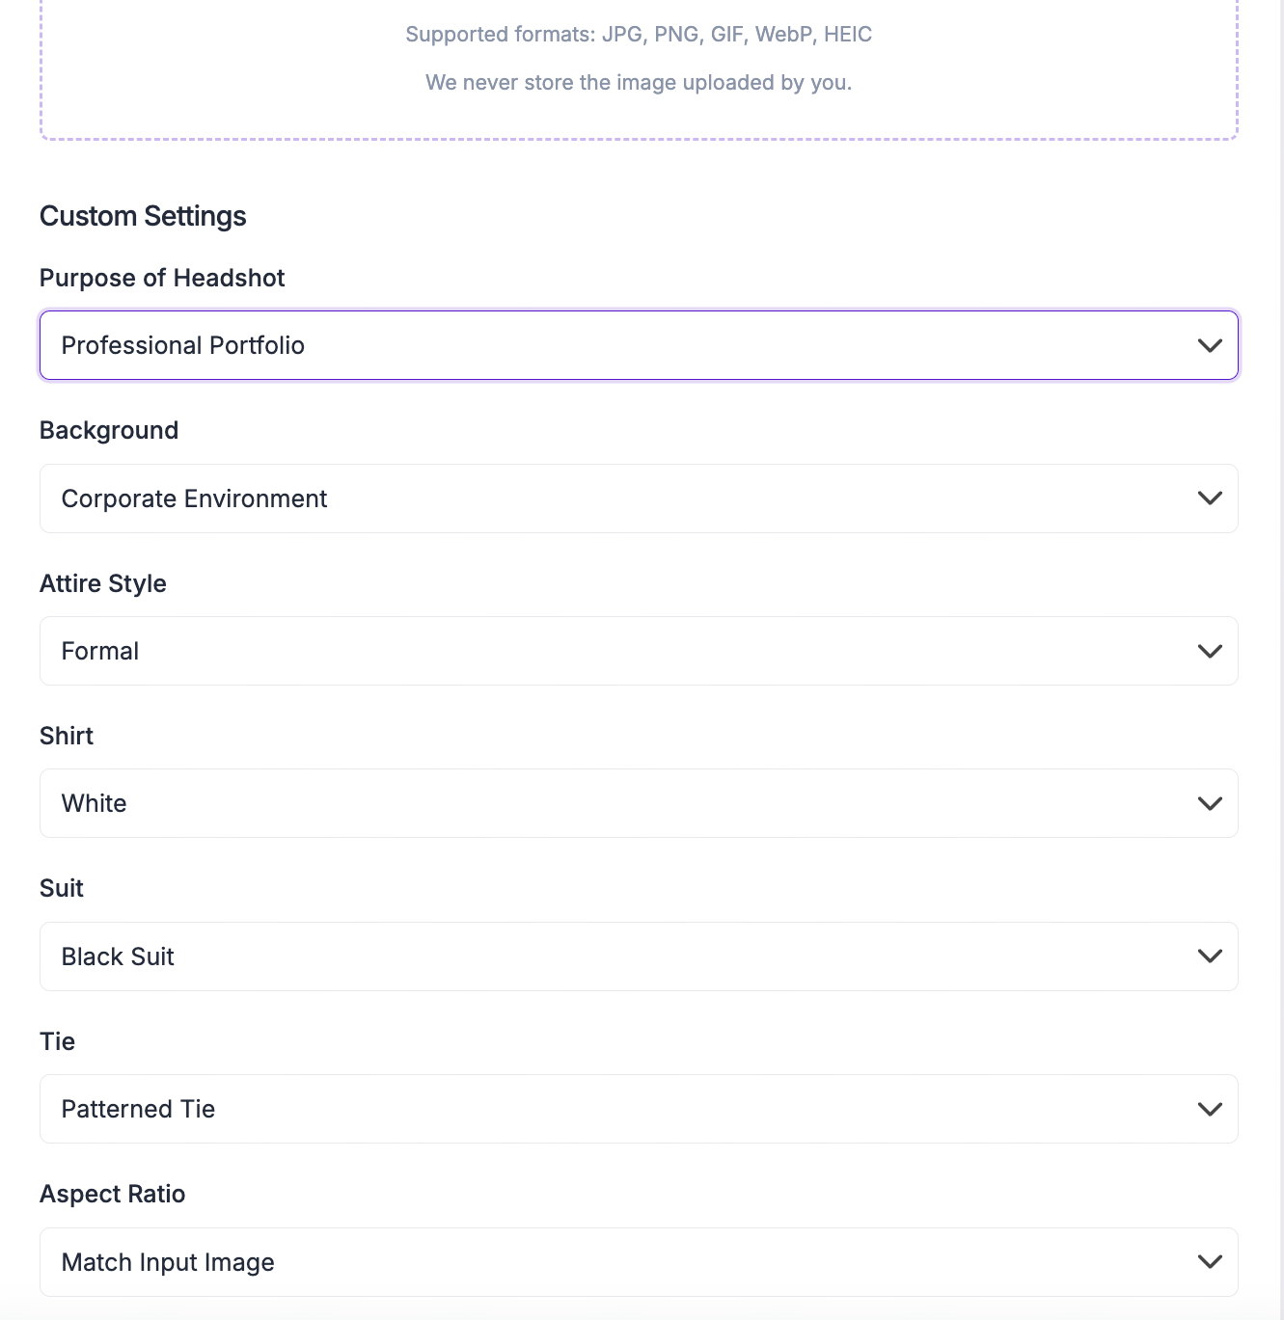The image size is (1284, 1320).
Task: Open the White shirt dropdown
Action: (x=639, y=803)
